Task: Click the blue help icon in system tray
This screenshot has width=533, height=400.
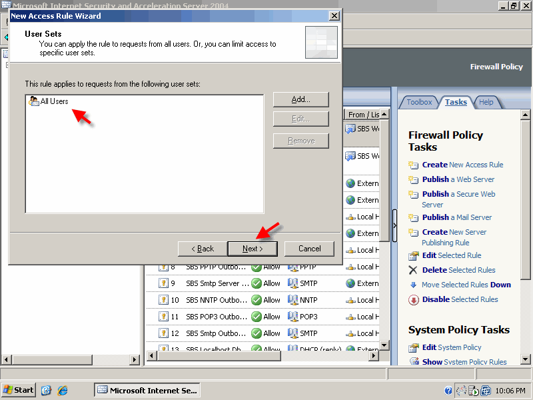Action: (448, 391)
